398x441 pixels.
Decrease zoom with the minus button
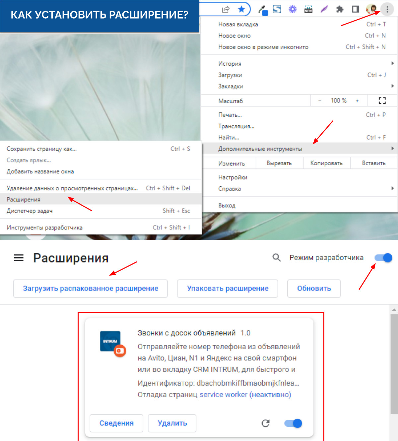[x=320, y=100]
